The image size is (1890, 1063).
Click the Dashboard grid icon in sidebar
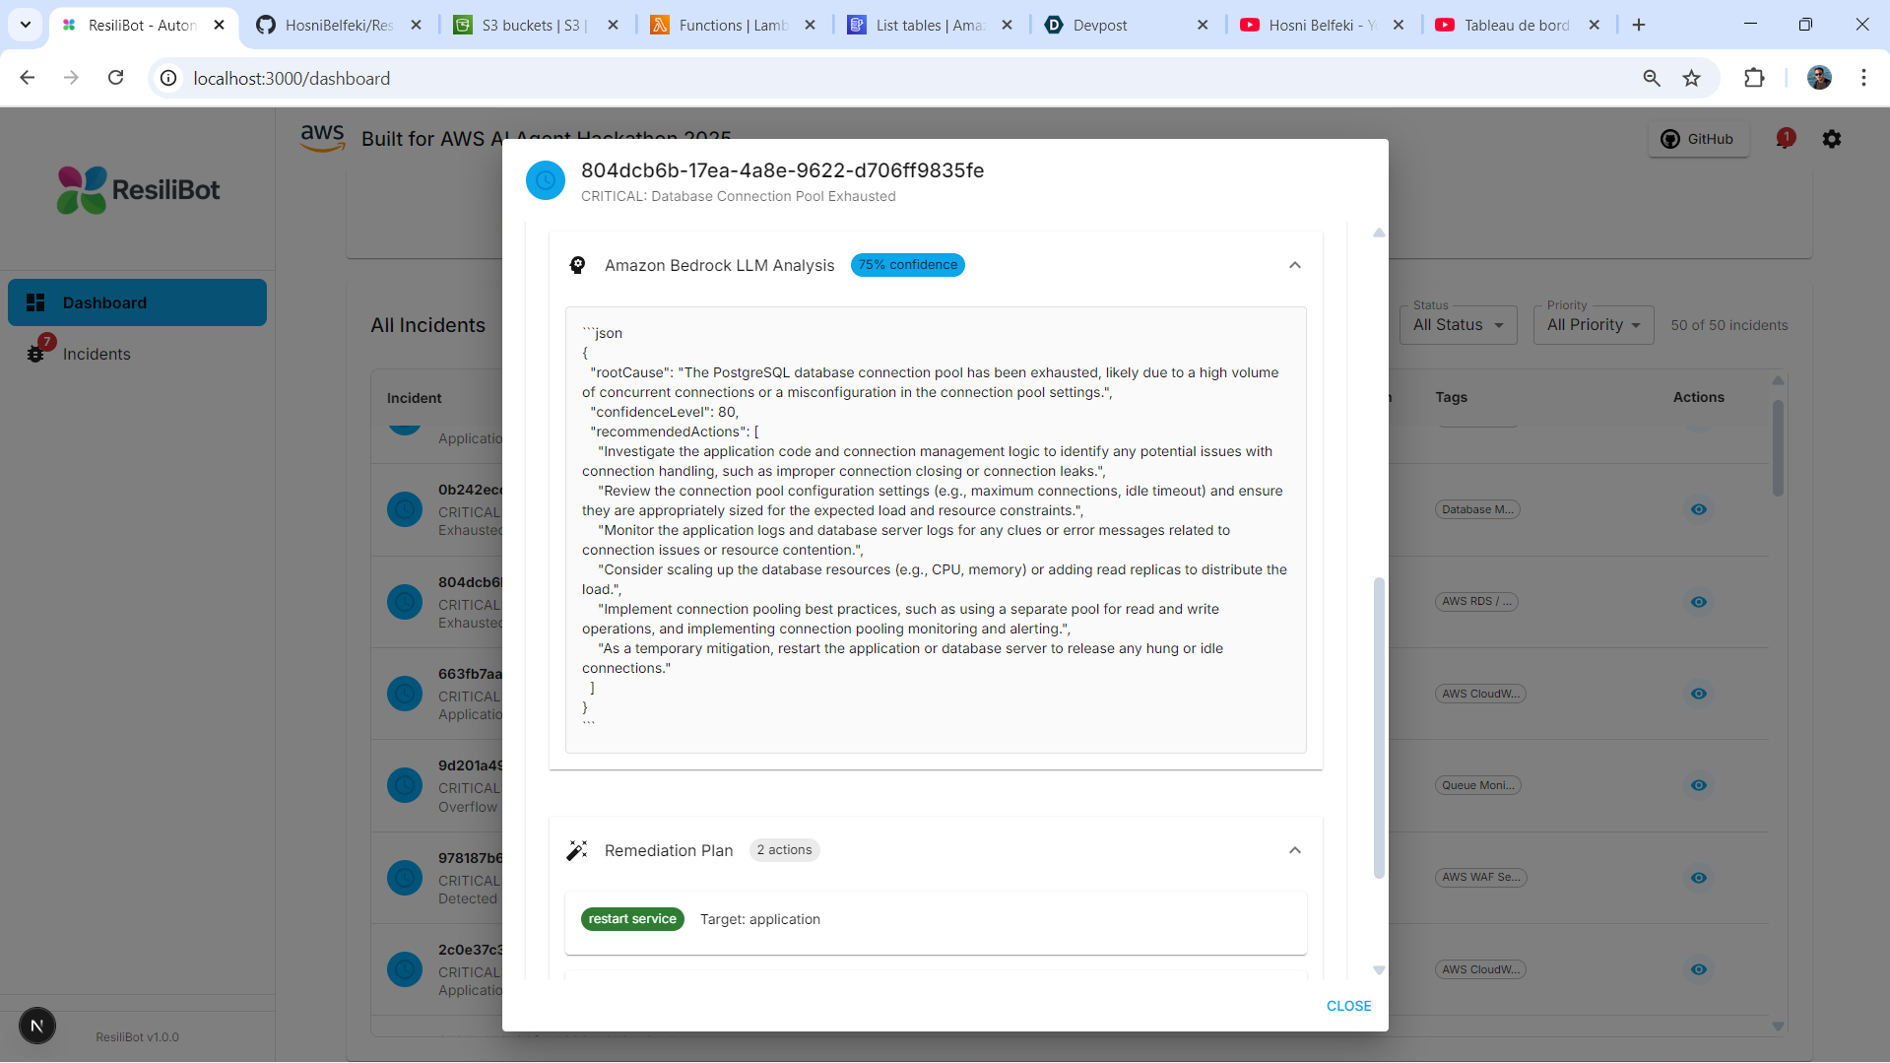[x=36, y=302]
